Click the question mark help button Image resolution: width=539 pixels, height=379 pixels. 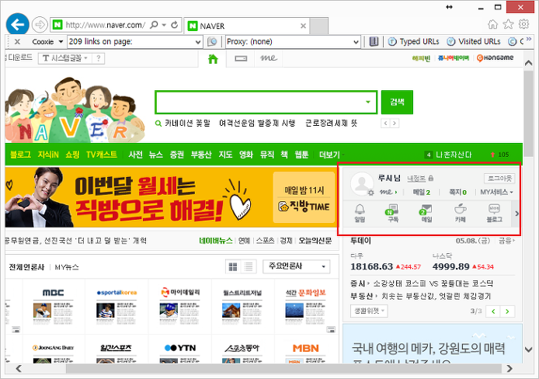(99, 58)
